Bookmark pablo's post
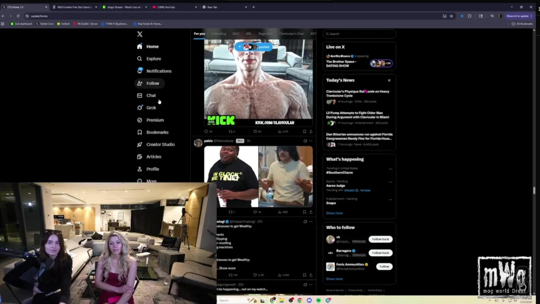This screenshot has width=540, height=304. coord(305,212)
